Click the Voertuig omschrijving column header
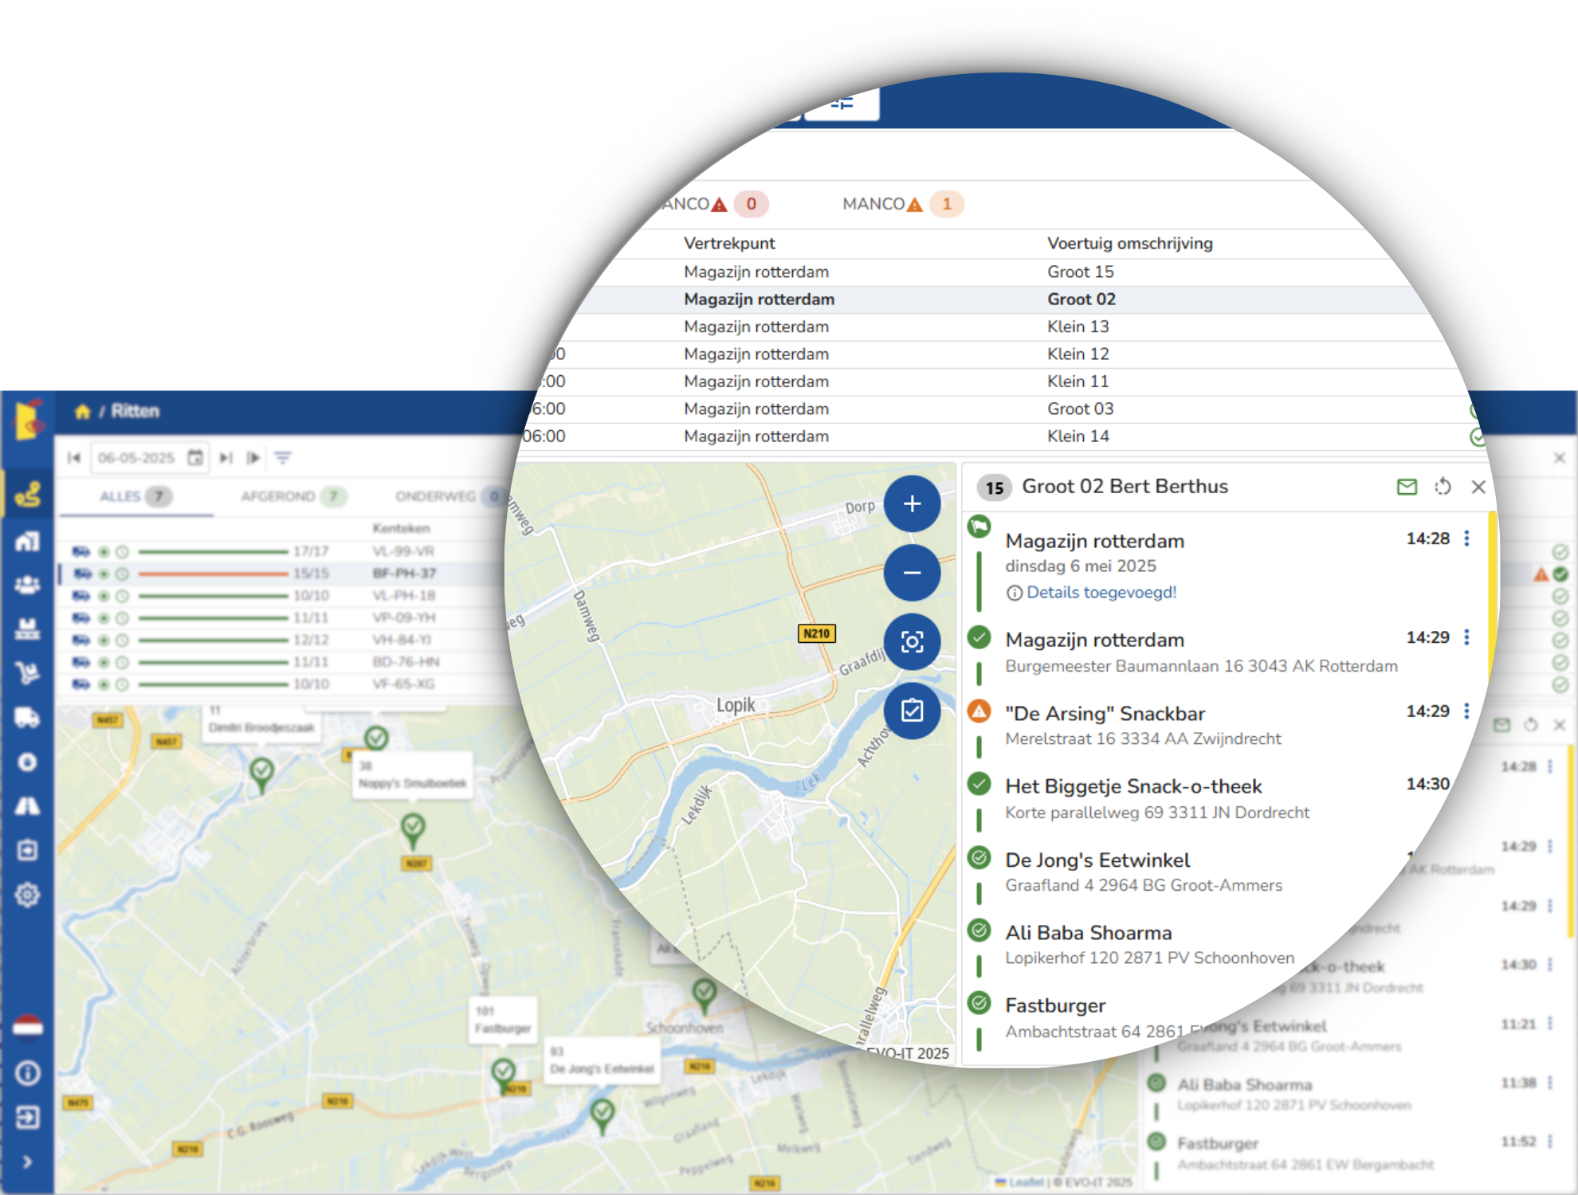 [x=1130, y=243]
